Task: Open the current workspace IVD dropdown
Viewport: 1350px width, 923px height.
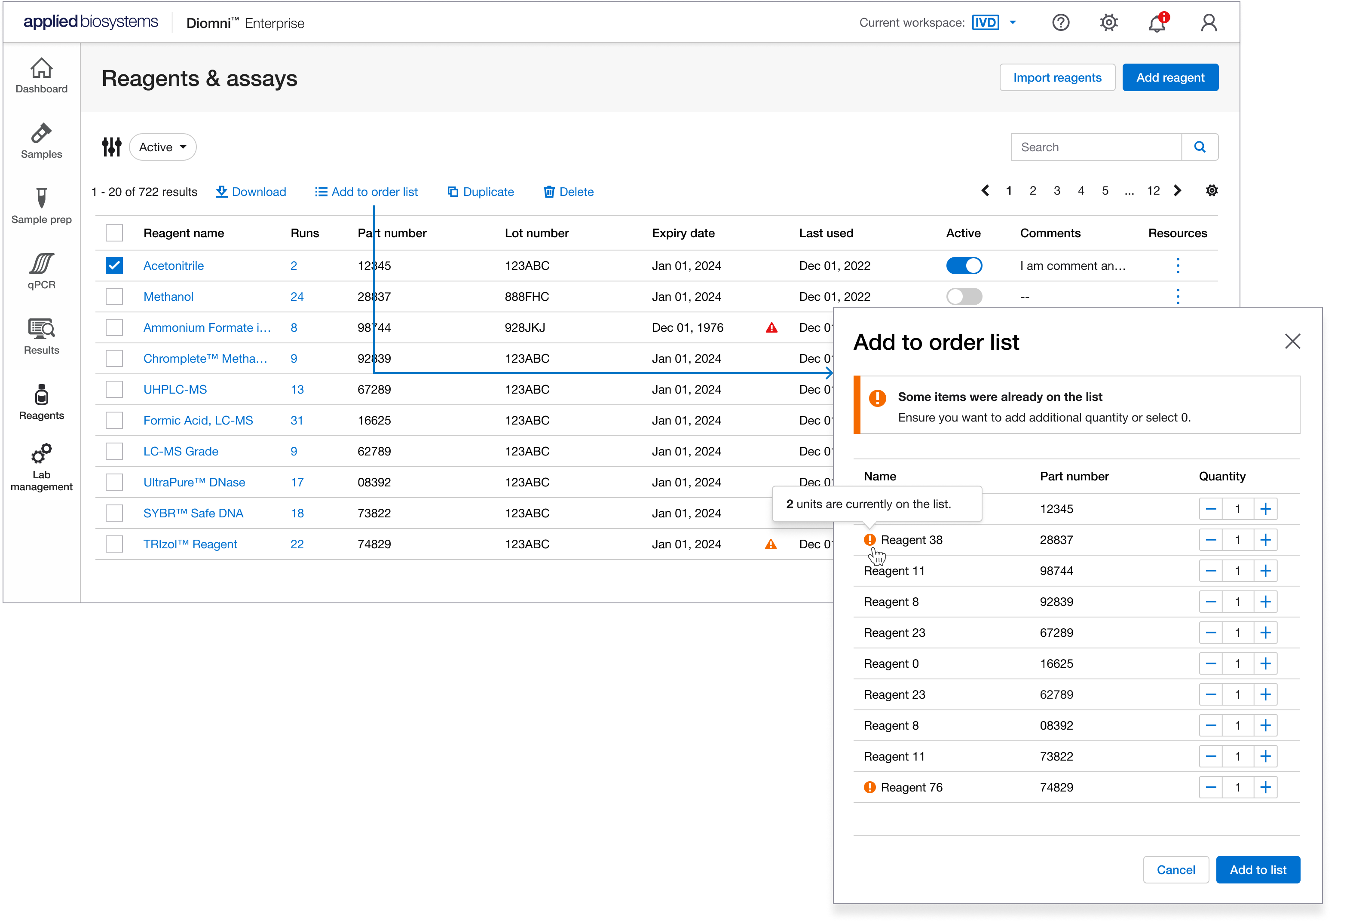Action: 995,23
